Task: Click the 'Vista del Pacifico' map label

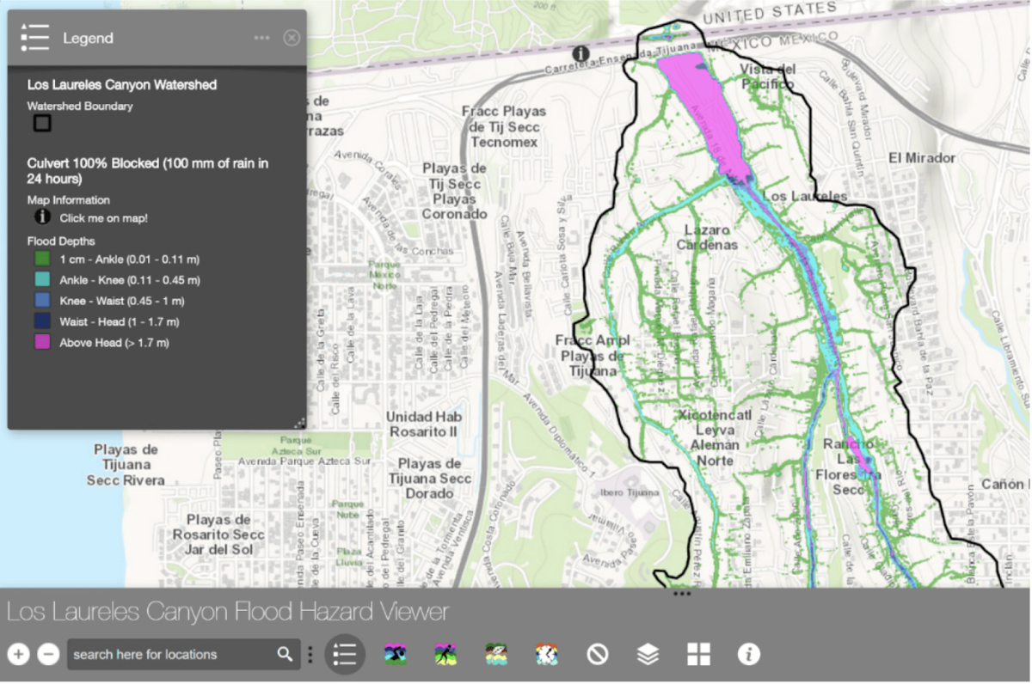Action: tap(768, 76)
